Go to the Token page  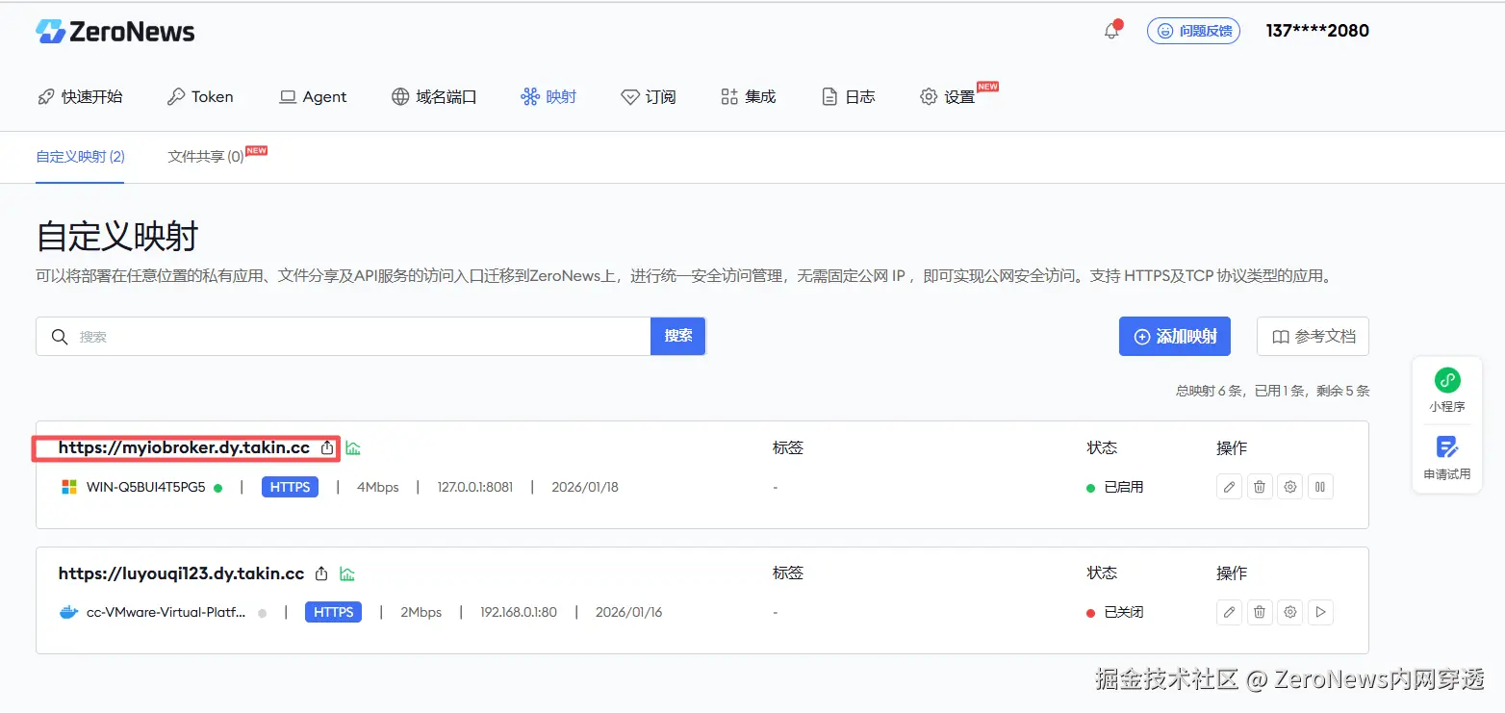click(x=200, y=96)
